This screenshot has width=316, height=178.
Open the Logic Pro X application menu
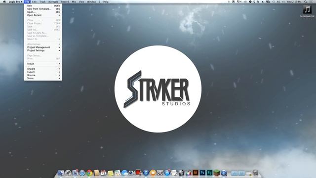(x=15, y=1)
